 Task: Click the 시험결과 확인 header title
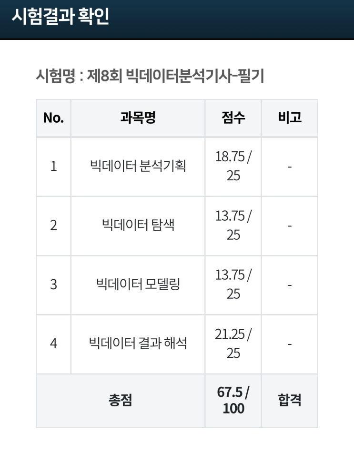61,16
